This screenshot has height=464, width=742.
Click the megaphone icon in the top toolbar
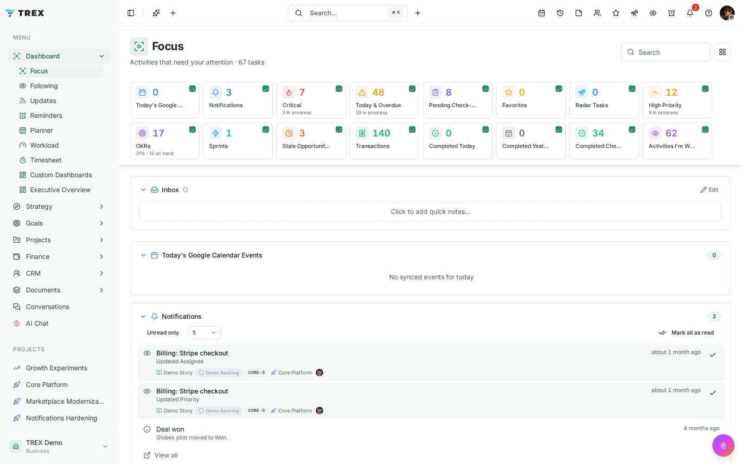(x=634, y=13)
